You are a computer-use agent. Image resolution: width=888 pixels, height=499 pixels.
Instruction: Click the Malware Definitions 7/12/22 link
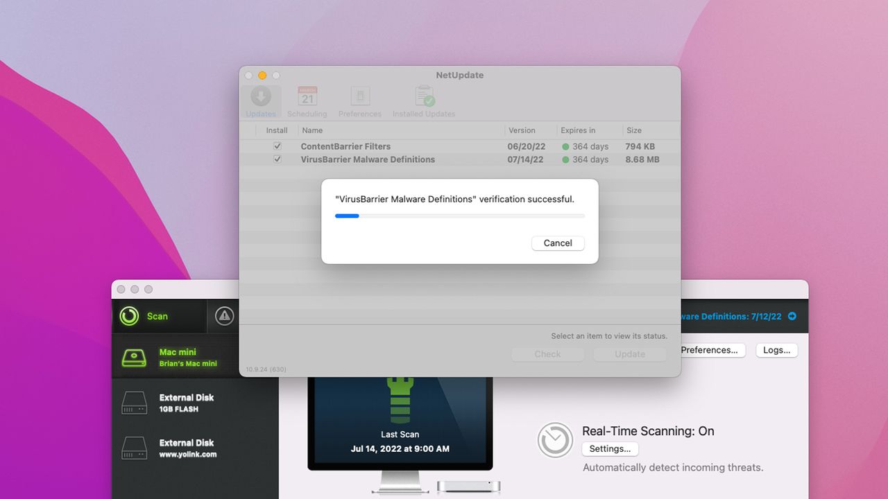pos(731,316)
